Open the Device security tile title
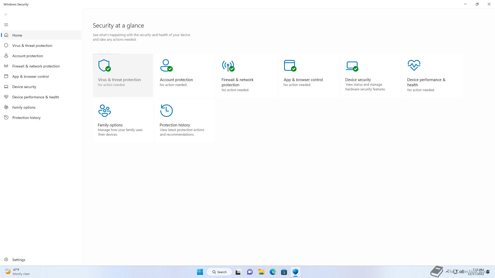 pos(358,80)
